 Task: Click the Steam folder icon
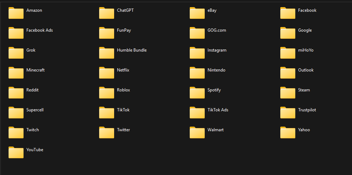[x=288, y=92]
